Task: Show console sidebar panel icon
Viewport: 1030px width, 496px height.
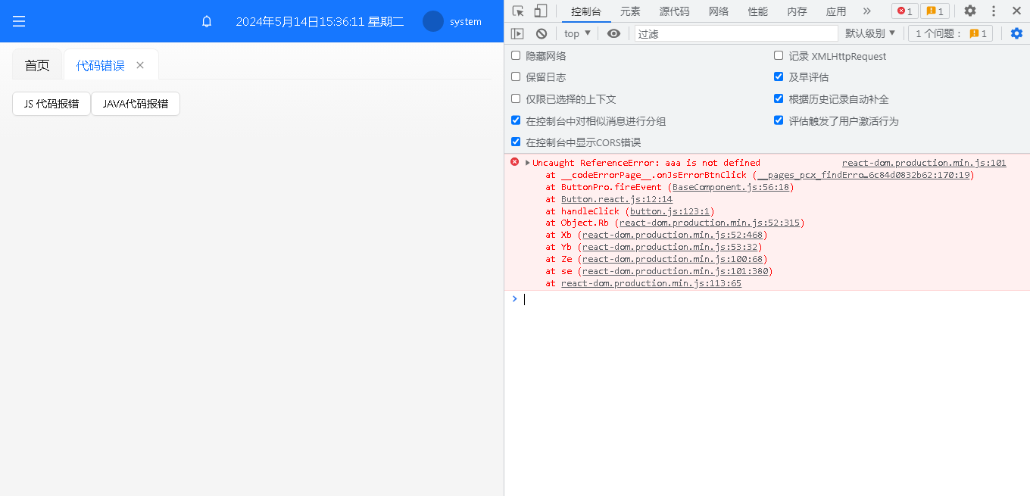Action: click(x=517, y=33)
